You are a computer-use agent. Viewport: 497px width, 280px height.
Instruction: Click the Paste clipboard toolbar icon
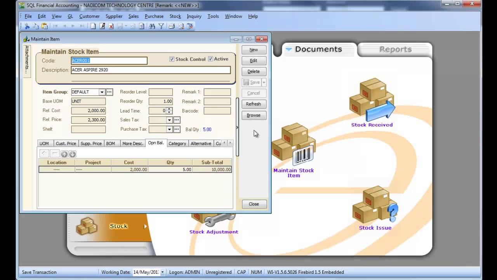[44, 26]
